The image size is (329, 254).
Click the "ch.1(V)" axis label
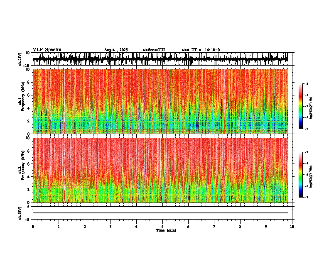20,59
